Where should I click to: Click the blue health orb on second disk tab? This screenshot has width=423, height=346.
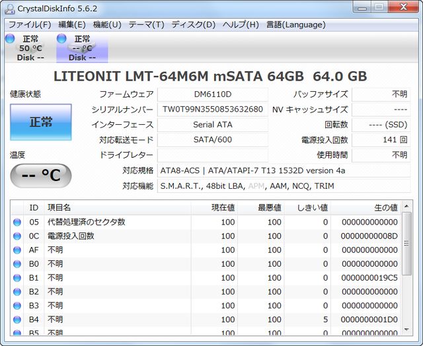click(61, 38)
